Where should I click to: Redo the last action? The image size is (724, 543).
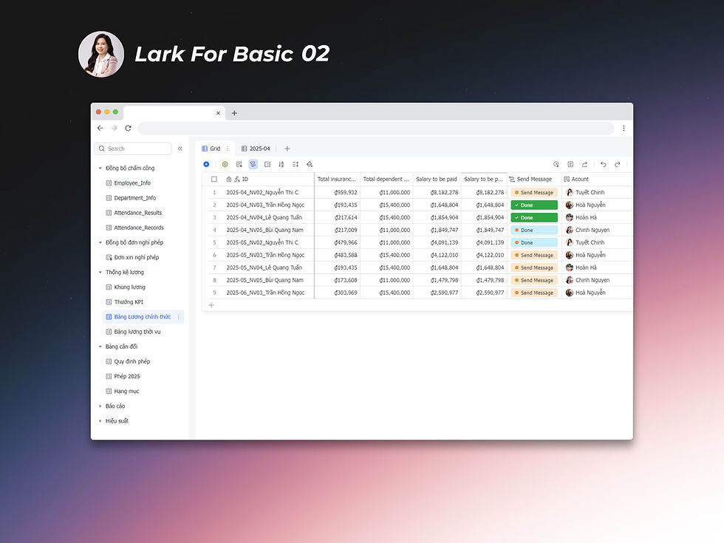click(x=618, y=164)
